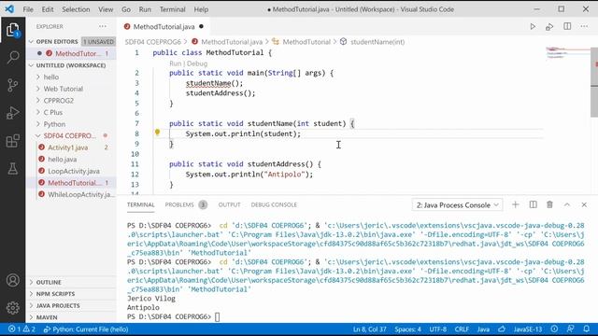Open the Search view in activity bar
Screen dimensions: 598x336
tap(12, 58)
